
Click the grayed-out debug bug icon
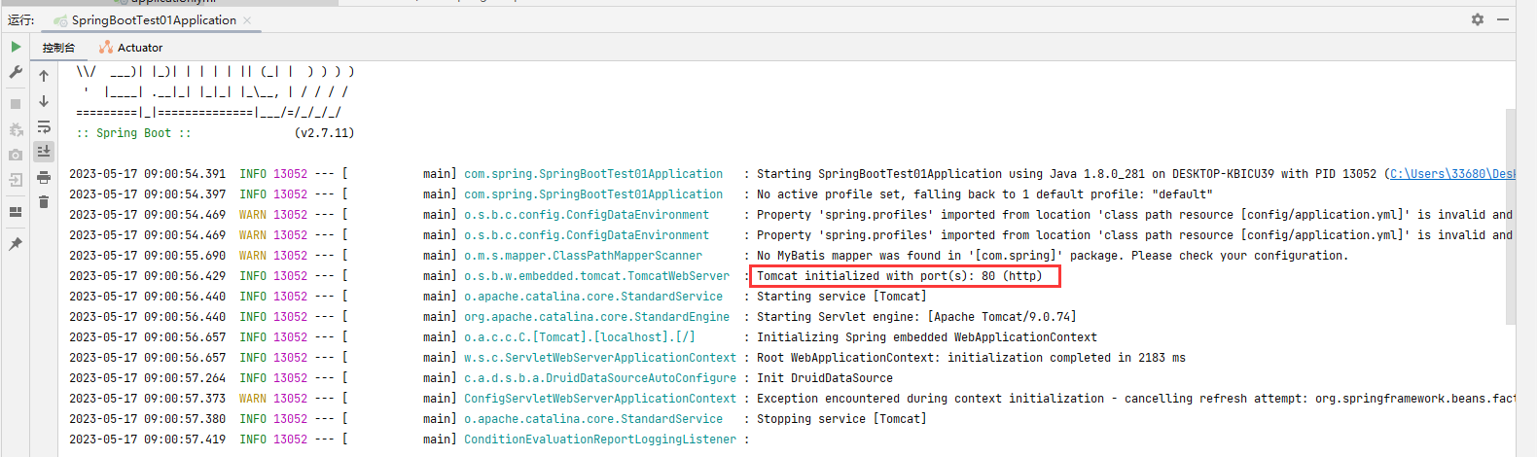[x=16, y=129]
